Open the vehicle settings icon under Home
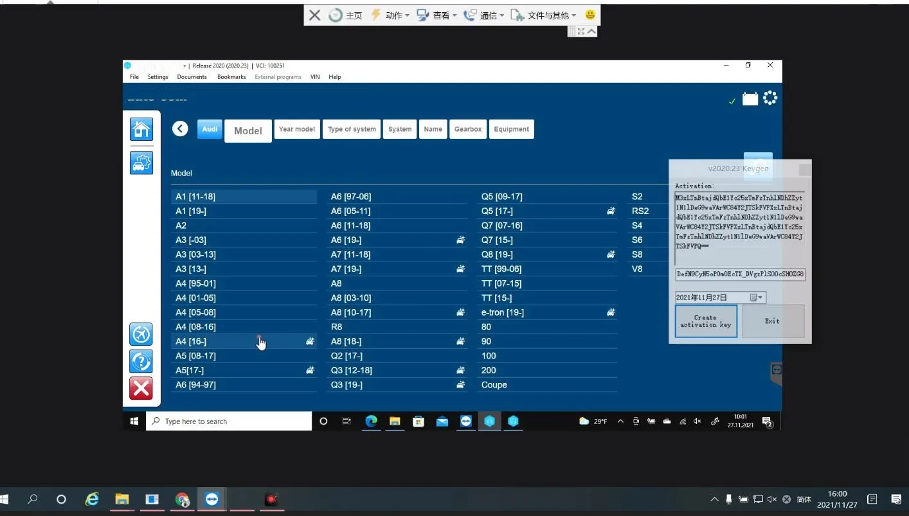909x516 pixels. [x=141, y=163]
